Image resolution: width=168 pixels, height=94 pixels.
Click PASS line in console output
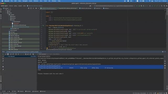[39, 70]
